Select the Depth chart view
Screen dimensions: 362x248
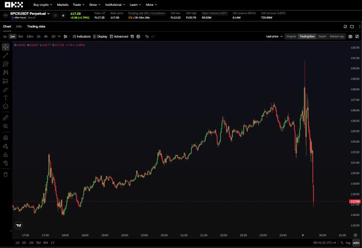pyautogui.click(x=322, y=37)
